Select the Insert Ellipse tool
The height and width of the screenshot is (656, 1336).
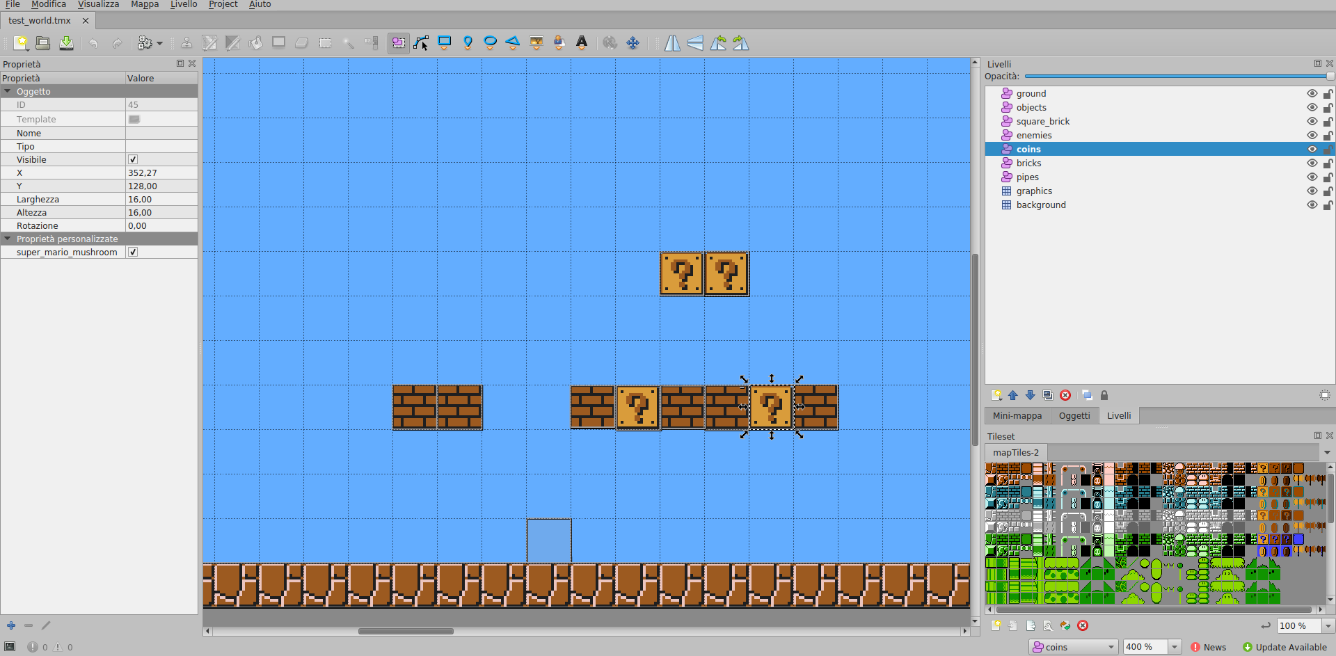pyautogui.click(x=490, y=43)
